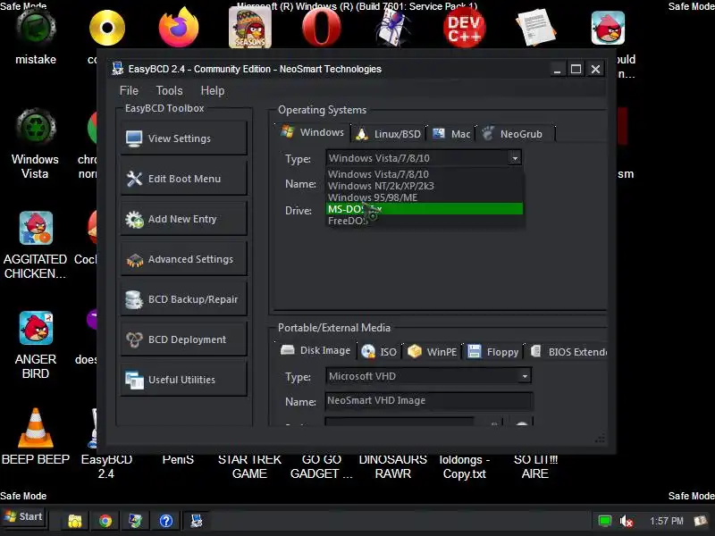The width and height of the screenshot is (715, 536).
Task: Open the GO GO GADGET desktop item
Action: click(x=322, y=466)
